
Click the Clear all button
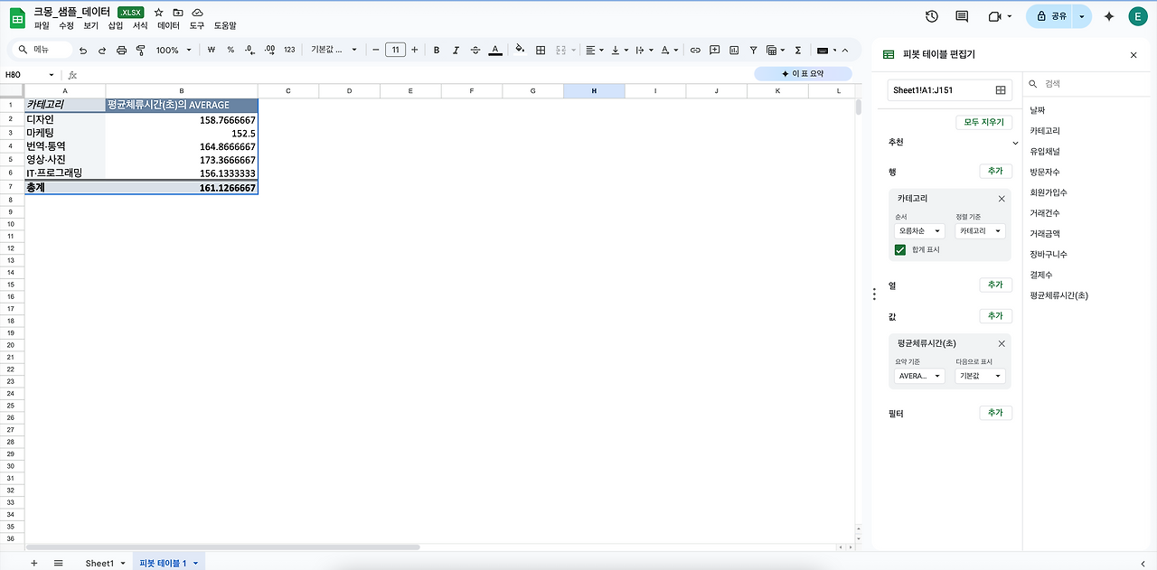click(983, 122)
